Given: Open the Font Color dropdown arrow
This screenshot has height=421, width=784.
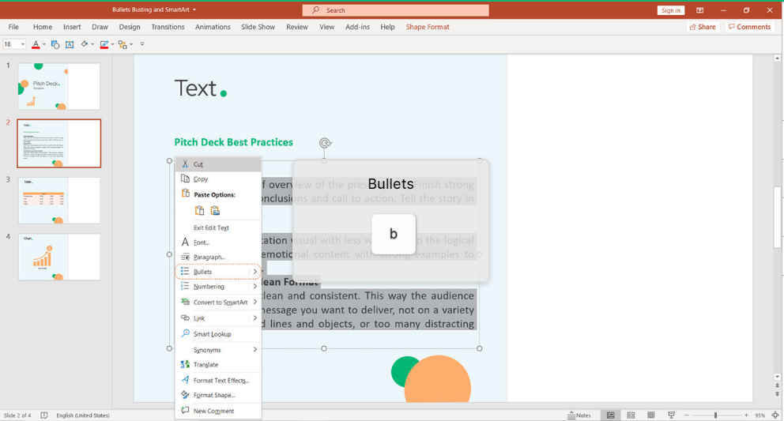Looking at the screenshot, I should click(x=44, y=44).
